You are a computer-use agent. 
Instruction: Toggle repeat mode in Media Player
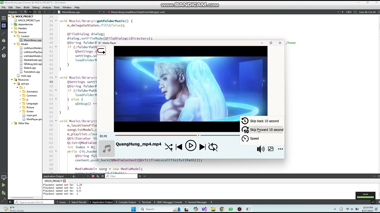[x=213, y=147]
